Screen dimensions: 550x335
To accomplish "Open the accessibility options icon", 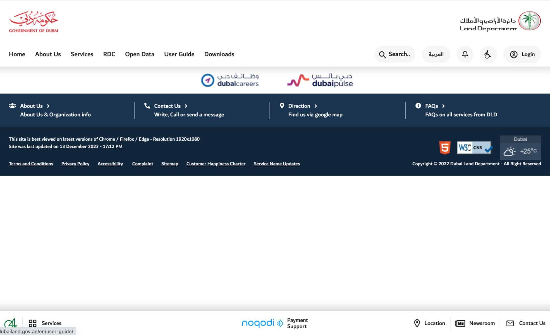I will click(488, 54).
